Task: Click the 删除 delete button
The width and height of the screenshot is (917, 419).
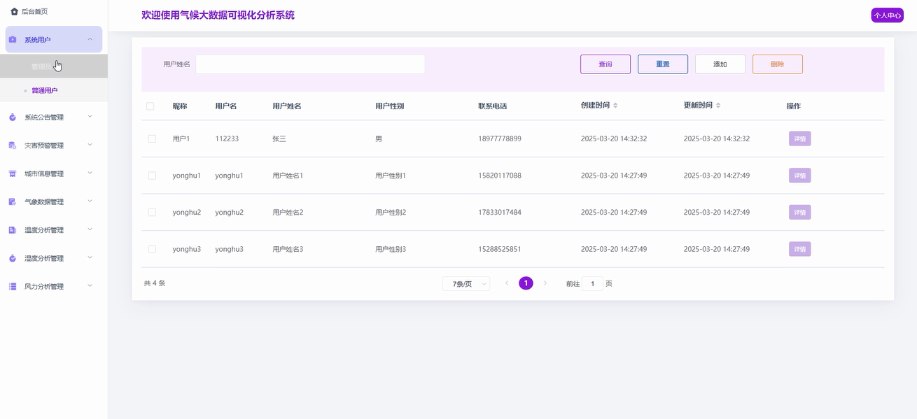Action: 778,64
